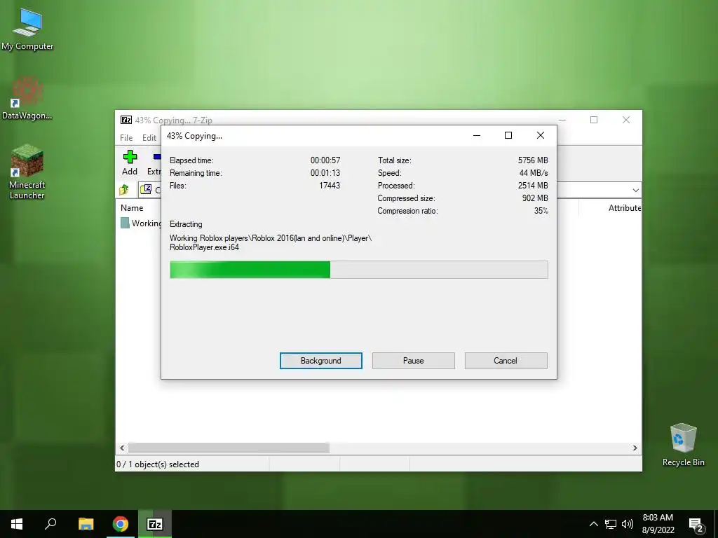This screenshot has width=718, height=538.
Task: Maximize the Copying progress dialog
Action: (508, 135)
